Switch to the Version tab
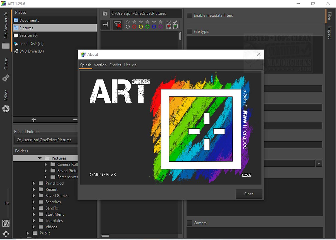The width and height of the screenshot is (336, 240). coord(100,65)
